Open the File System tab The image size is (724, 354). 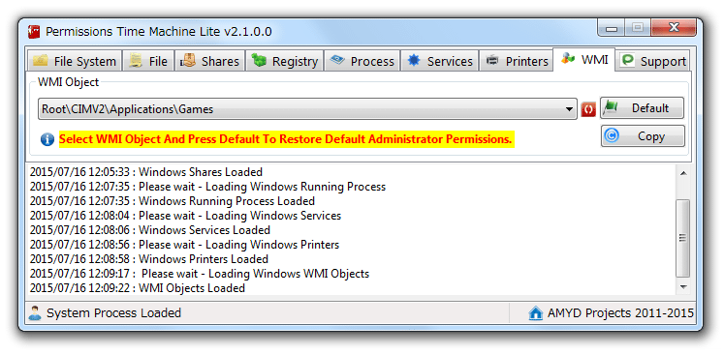pos(75,61)
